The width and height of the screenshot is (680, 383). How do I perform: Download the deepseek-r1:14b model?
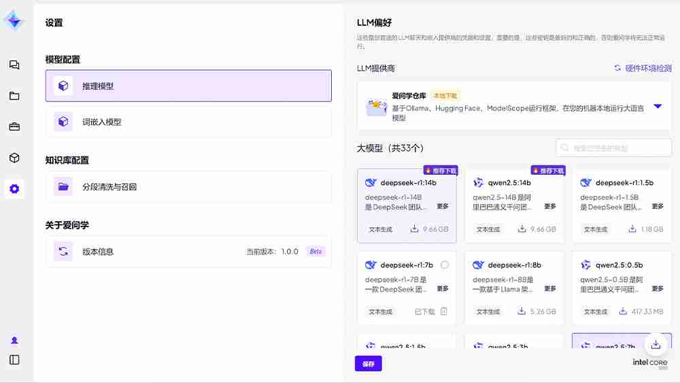414,229
